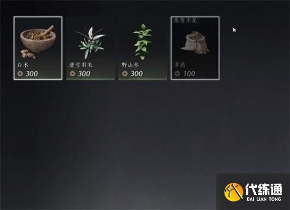Click the 白术 item name label
The width and height of the screenshot is (290, 210).
23,65
